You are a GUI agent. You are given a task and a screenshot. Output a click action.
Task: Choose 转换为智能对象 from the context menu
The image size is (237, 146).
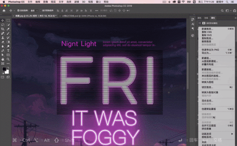(x=210, y=93)
